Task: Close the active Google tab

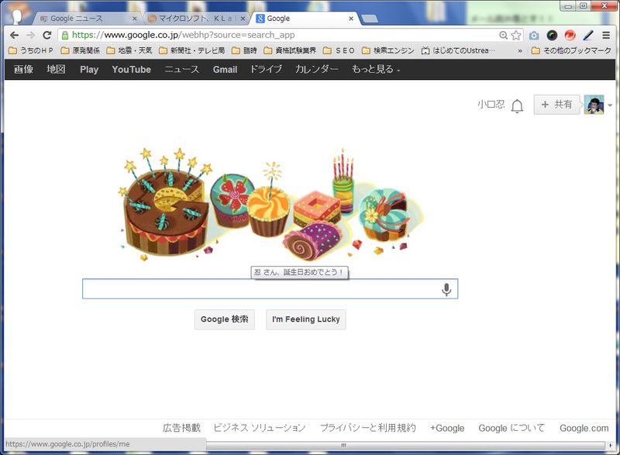Action: click(351, 19)
